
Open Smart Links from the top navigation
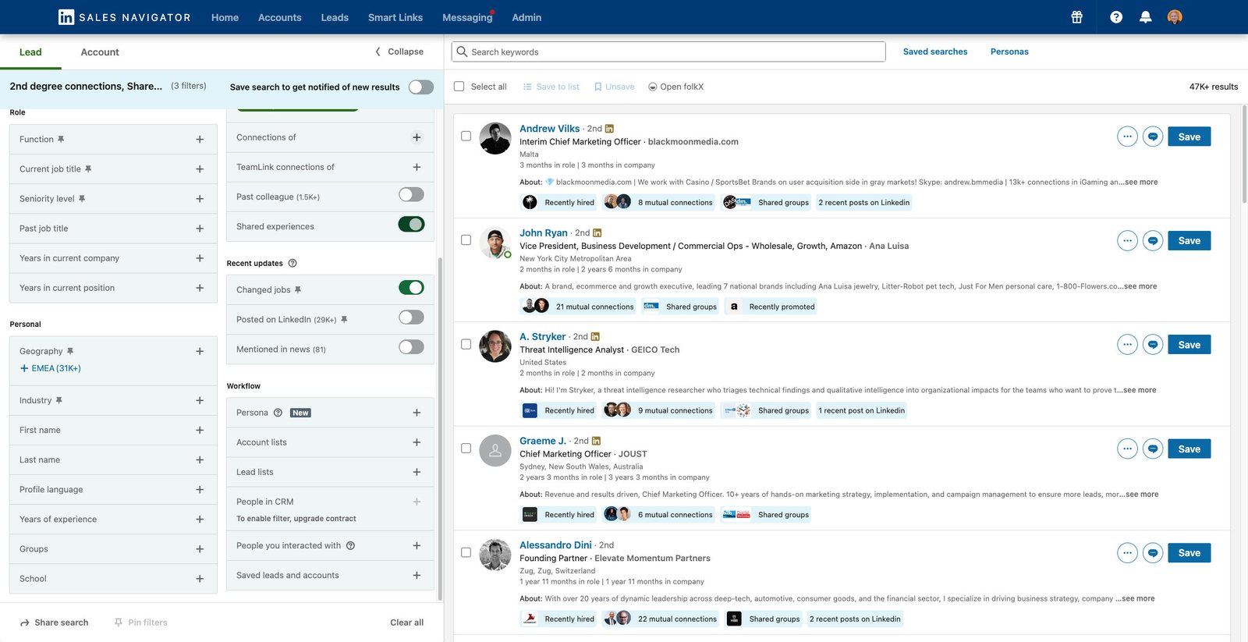395,17
